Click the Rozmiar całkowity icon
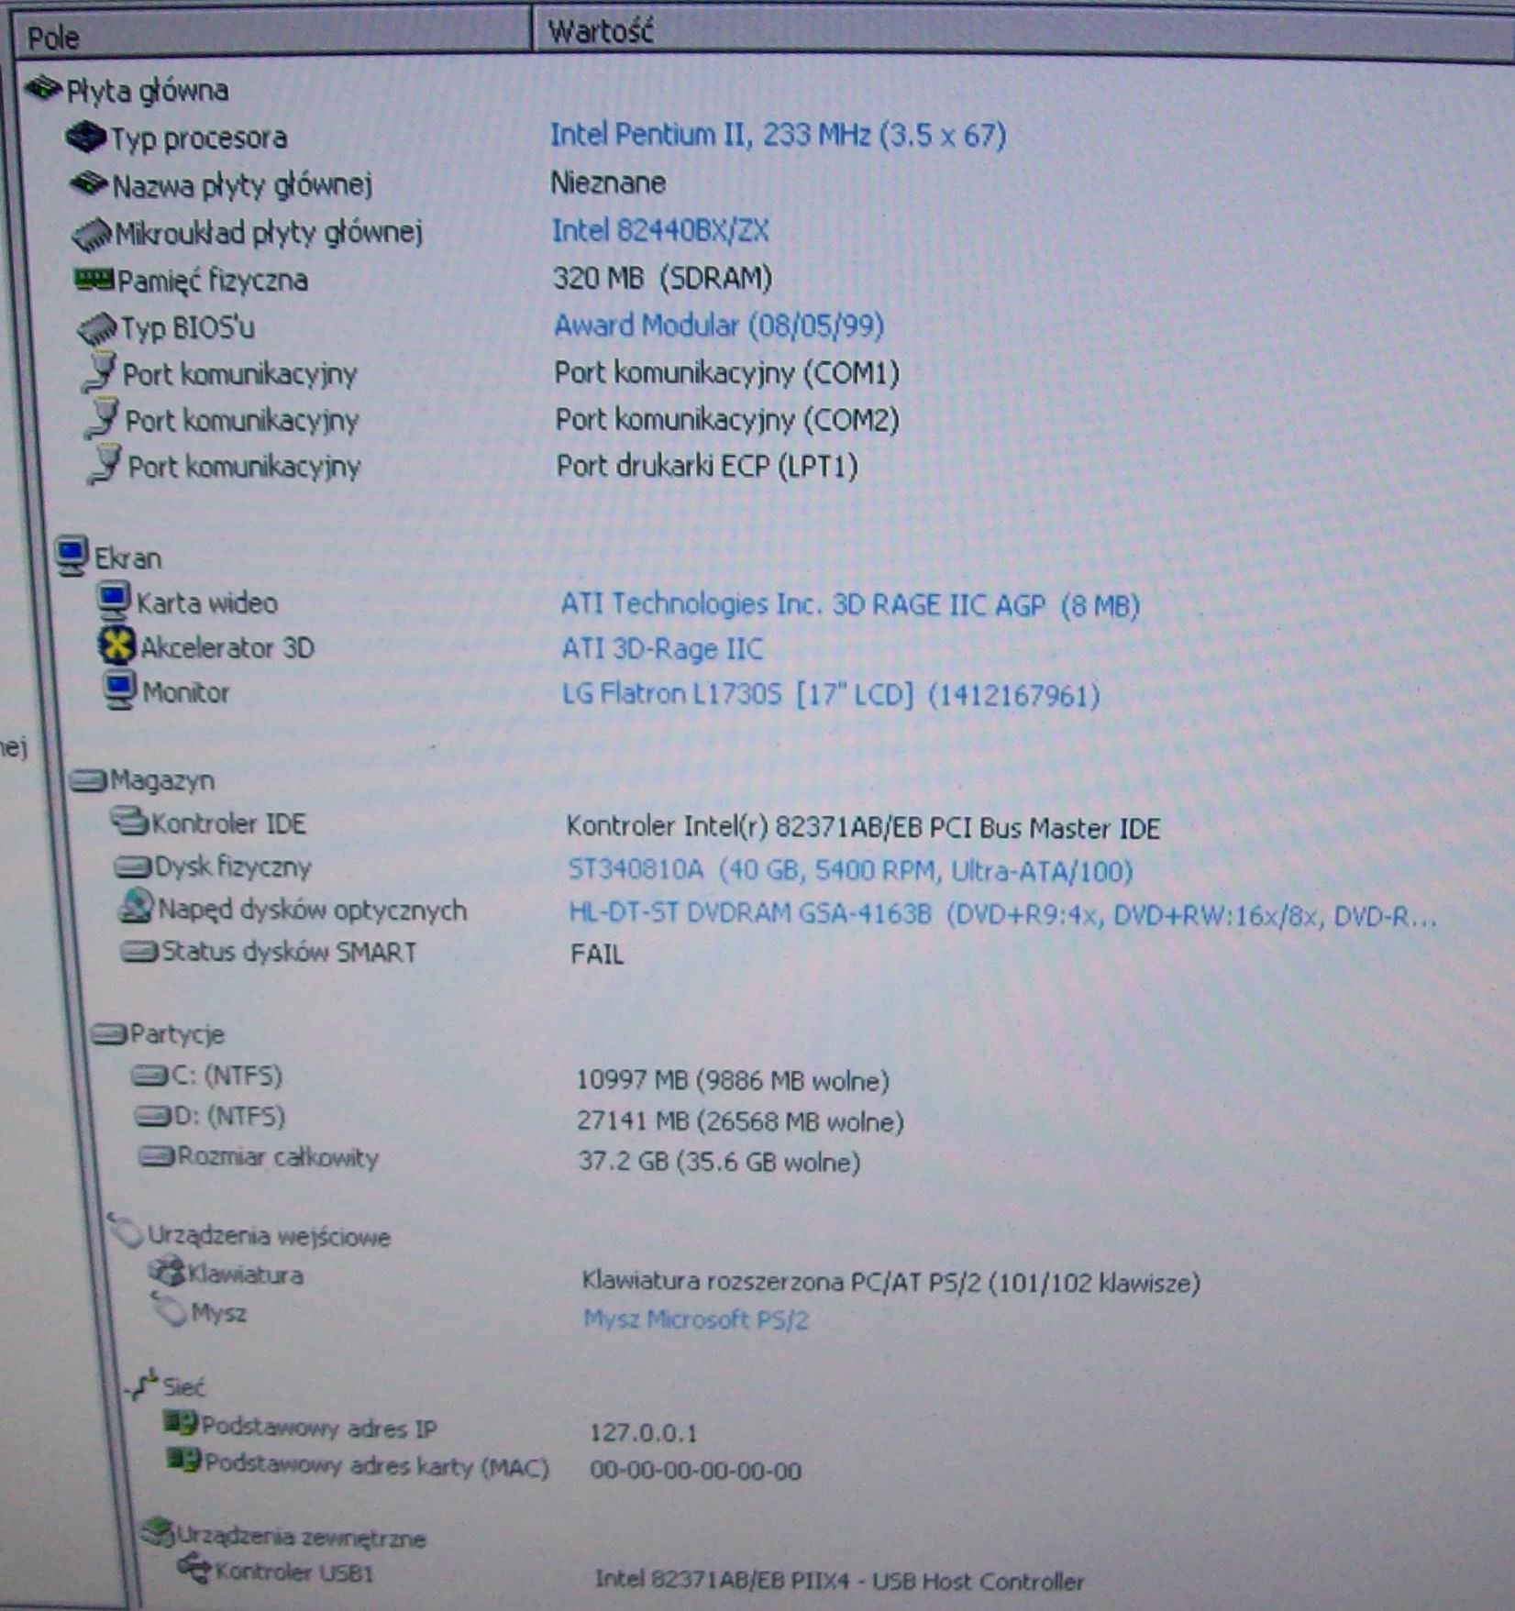Viewport: 1515px width, 1611px height. [156, 1156]
